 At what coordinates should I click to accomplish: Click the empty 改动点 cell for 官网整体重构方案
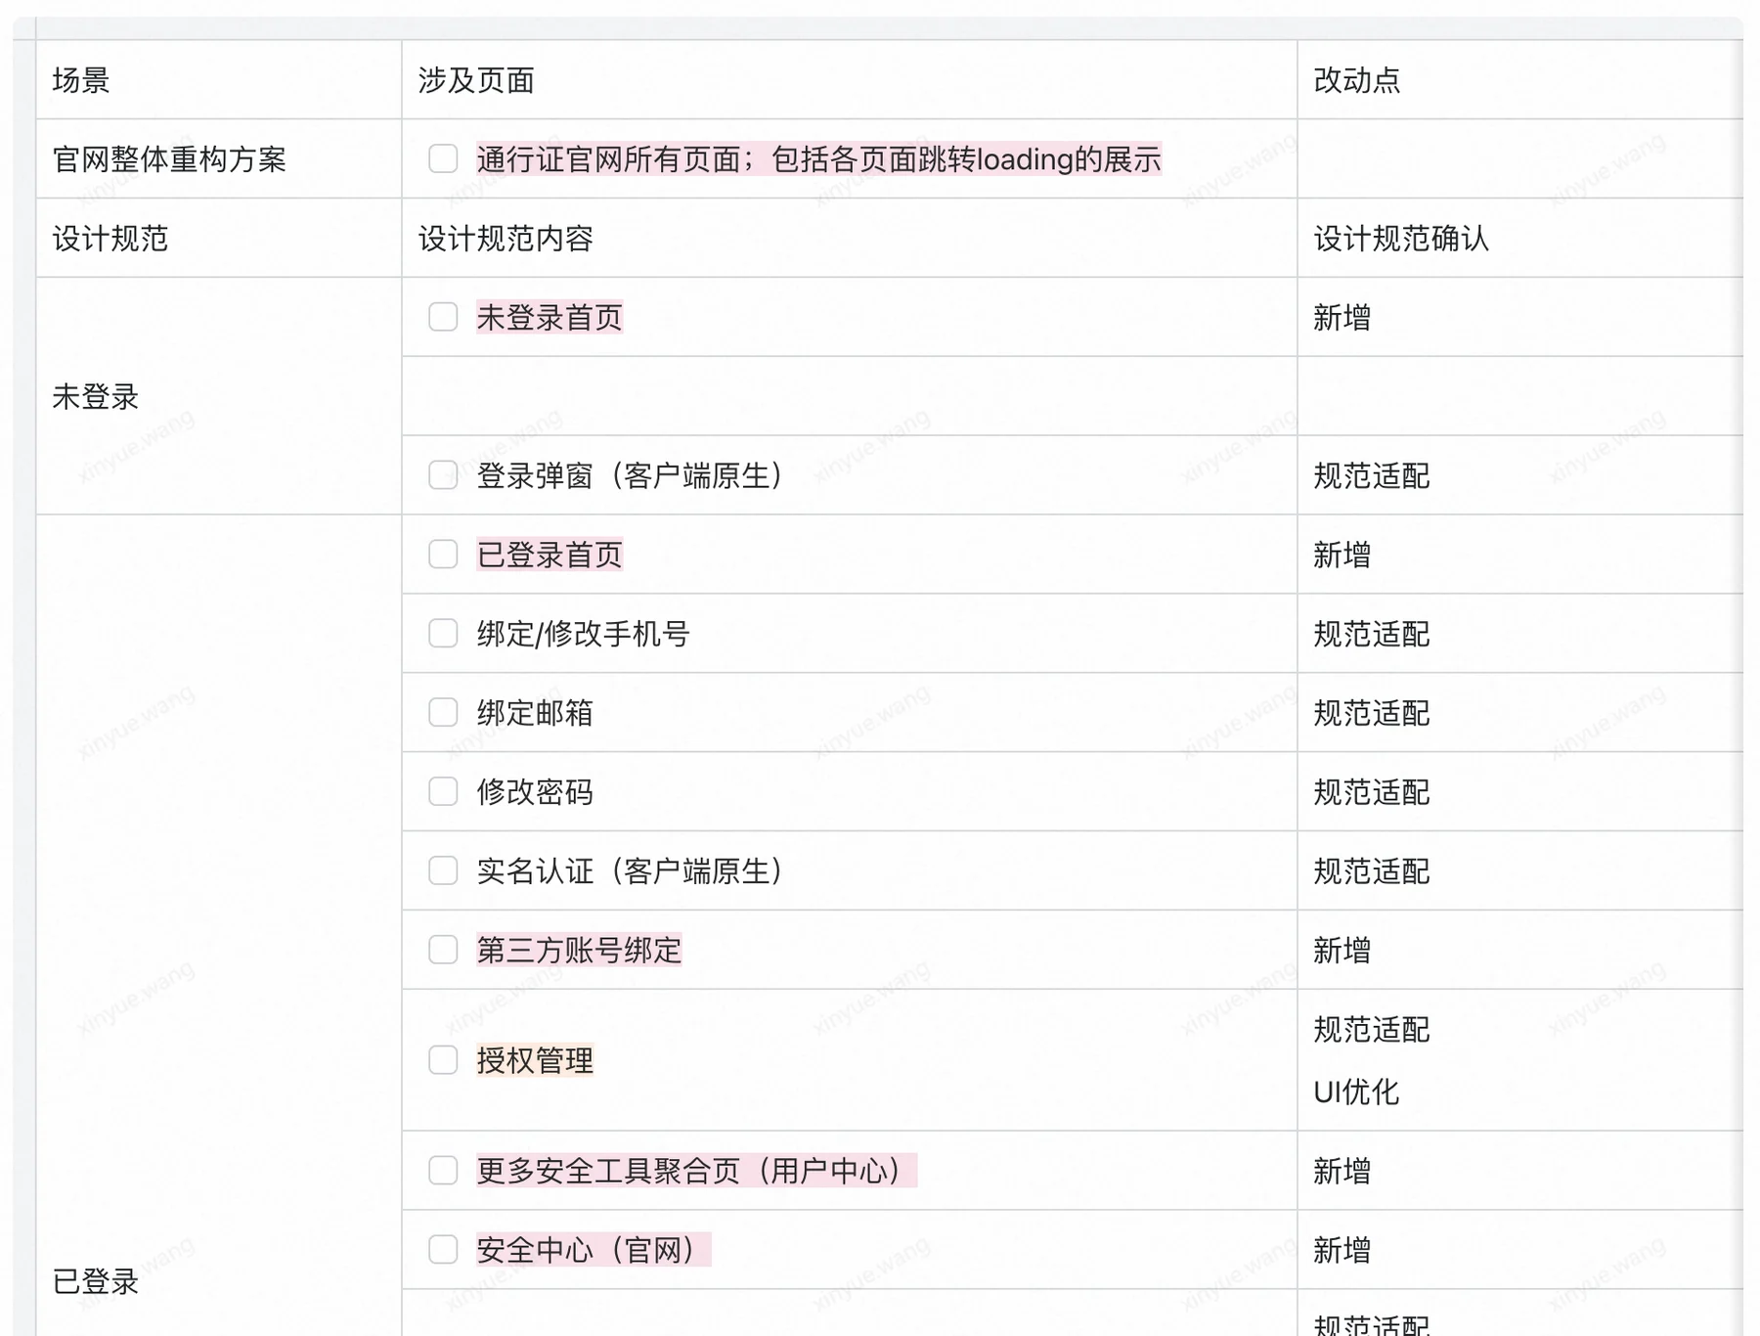[x=1520, y=159]
